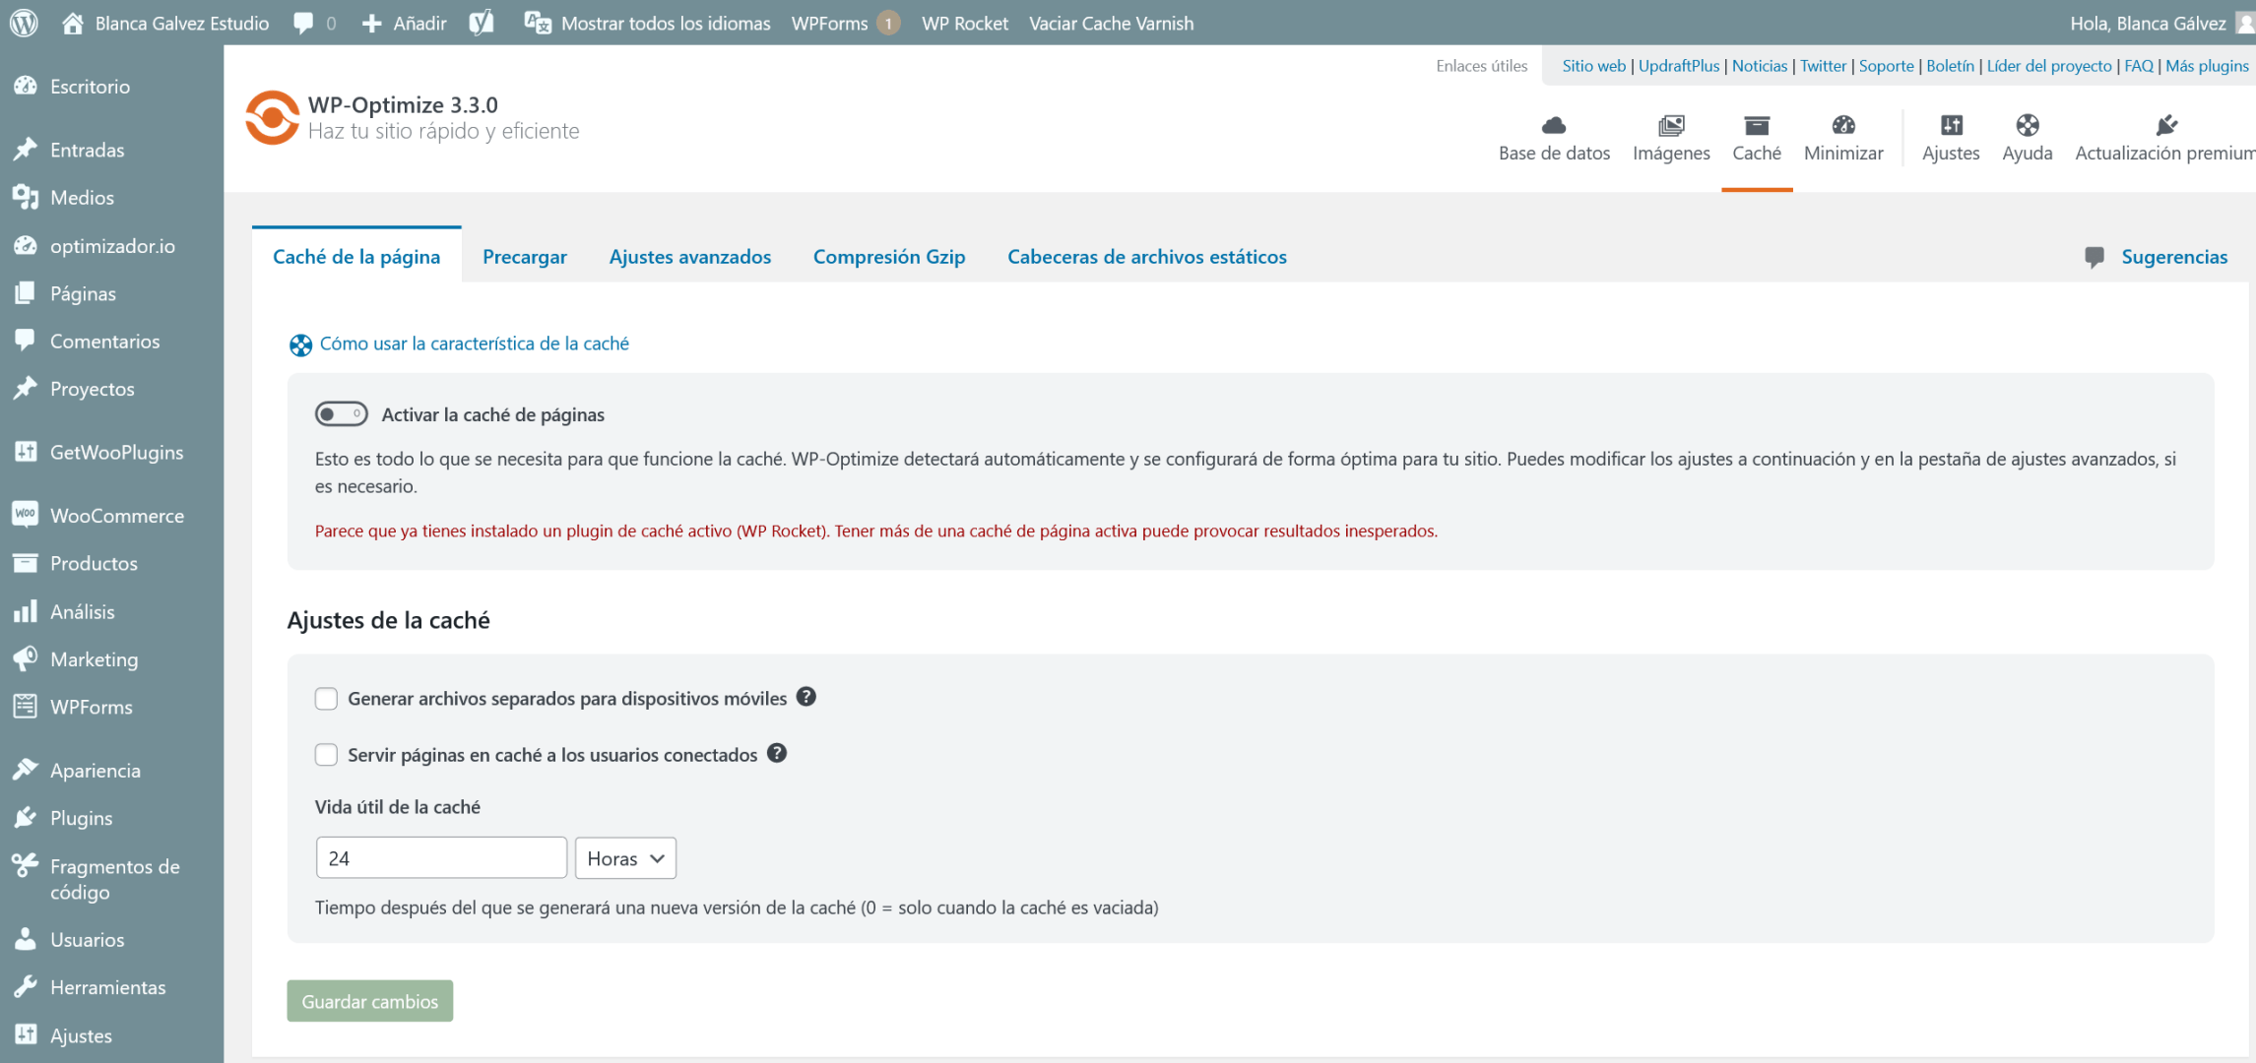2256x1063 pixels.
Task: Open the Boletín link
Action: tap(1950, 66)
